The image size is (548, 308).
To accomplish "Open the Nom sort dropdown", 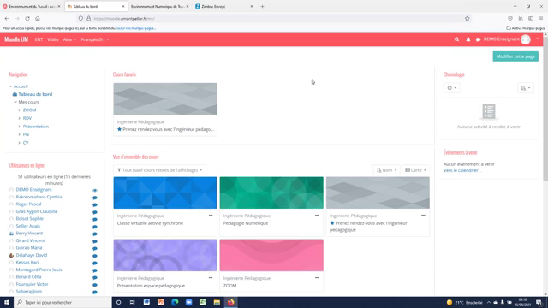I will click(386, 170).
